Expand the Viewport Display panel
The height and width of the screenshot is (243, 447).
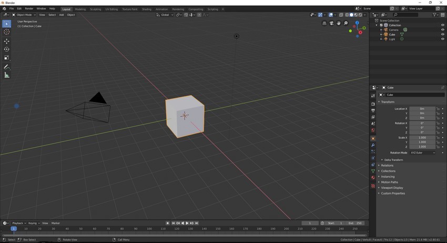pyautogui.click(x=391, y=188)
